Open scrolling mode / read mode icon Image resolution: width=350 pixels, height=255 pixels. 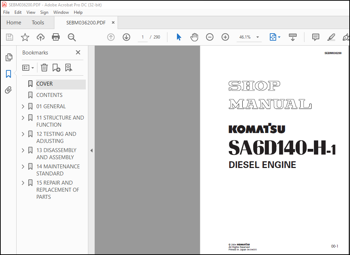pyautogui.click(x=293, y=37)
